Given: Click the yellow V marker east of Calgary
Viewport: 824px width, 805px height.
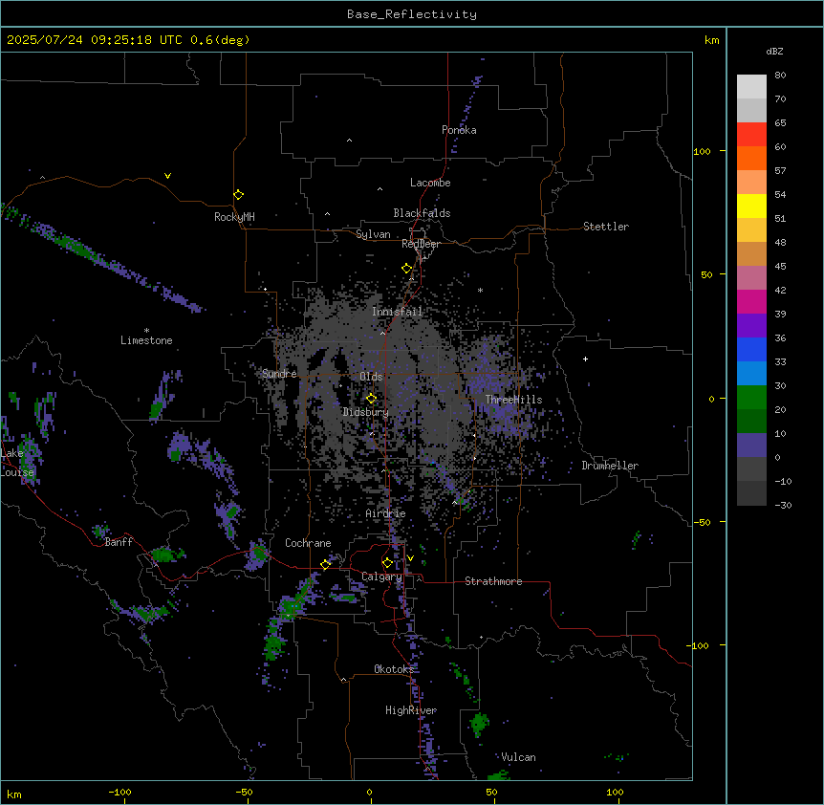Looking at the screenshot, I should pyautogui.click(x=410, y=558).
